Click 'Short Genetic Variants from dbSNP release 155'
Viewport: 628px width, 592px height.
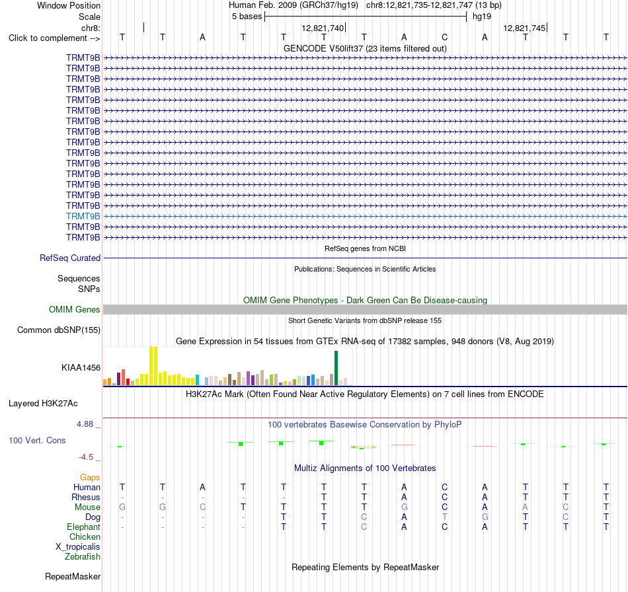365,320
